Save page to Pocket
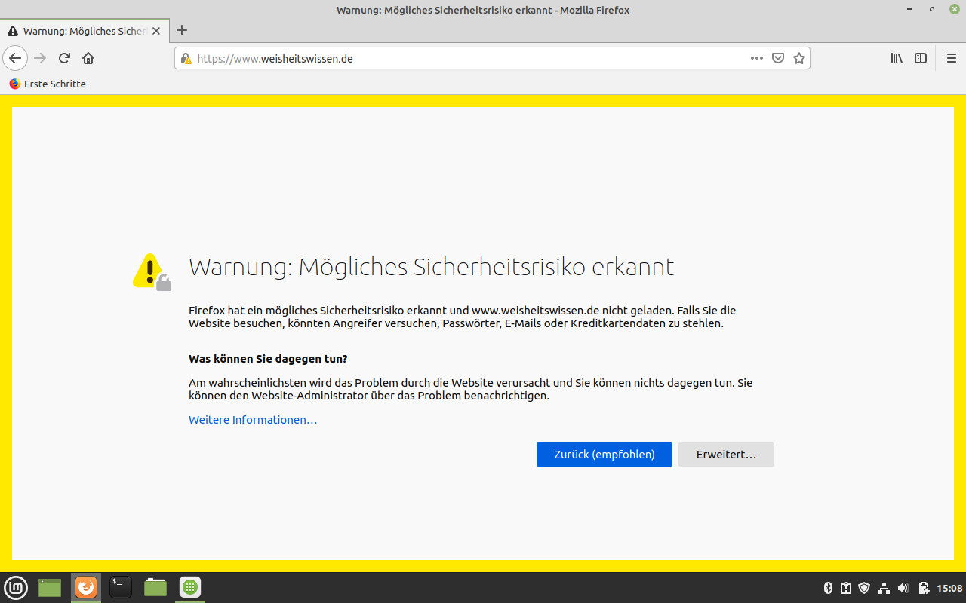Screen dimensions: 966x603 778,58
